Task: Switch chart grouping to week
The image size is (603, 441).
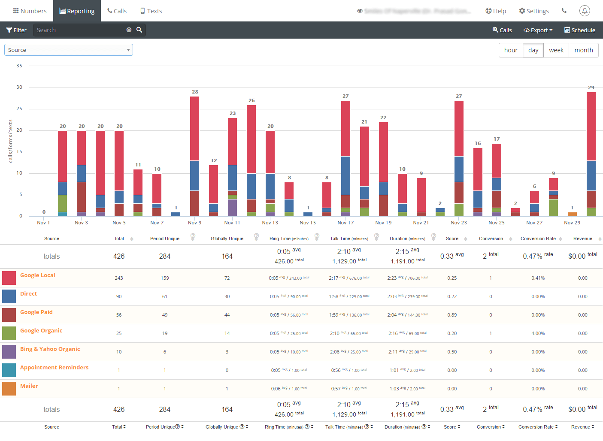Action: pos(556,50)
